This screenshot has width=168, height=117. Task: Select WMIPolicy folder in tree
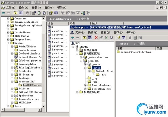[25, 102]
